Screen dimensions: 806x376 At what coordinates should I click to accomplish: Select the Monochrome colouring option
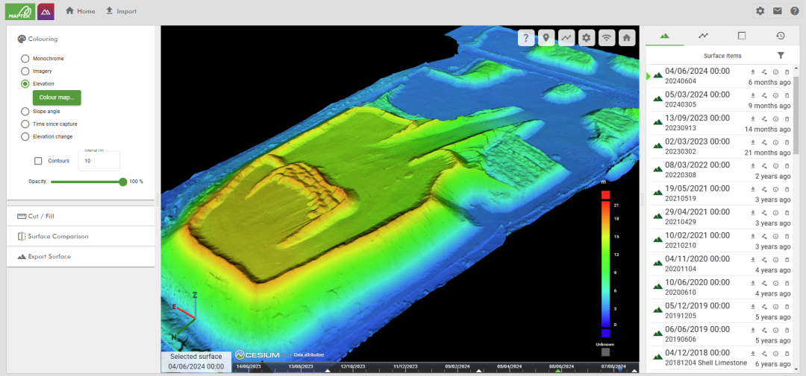25,58
